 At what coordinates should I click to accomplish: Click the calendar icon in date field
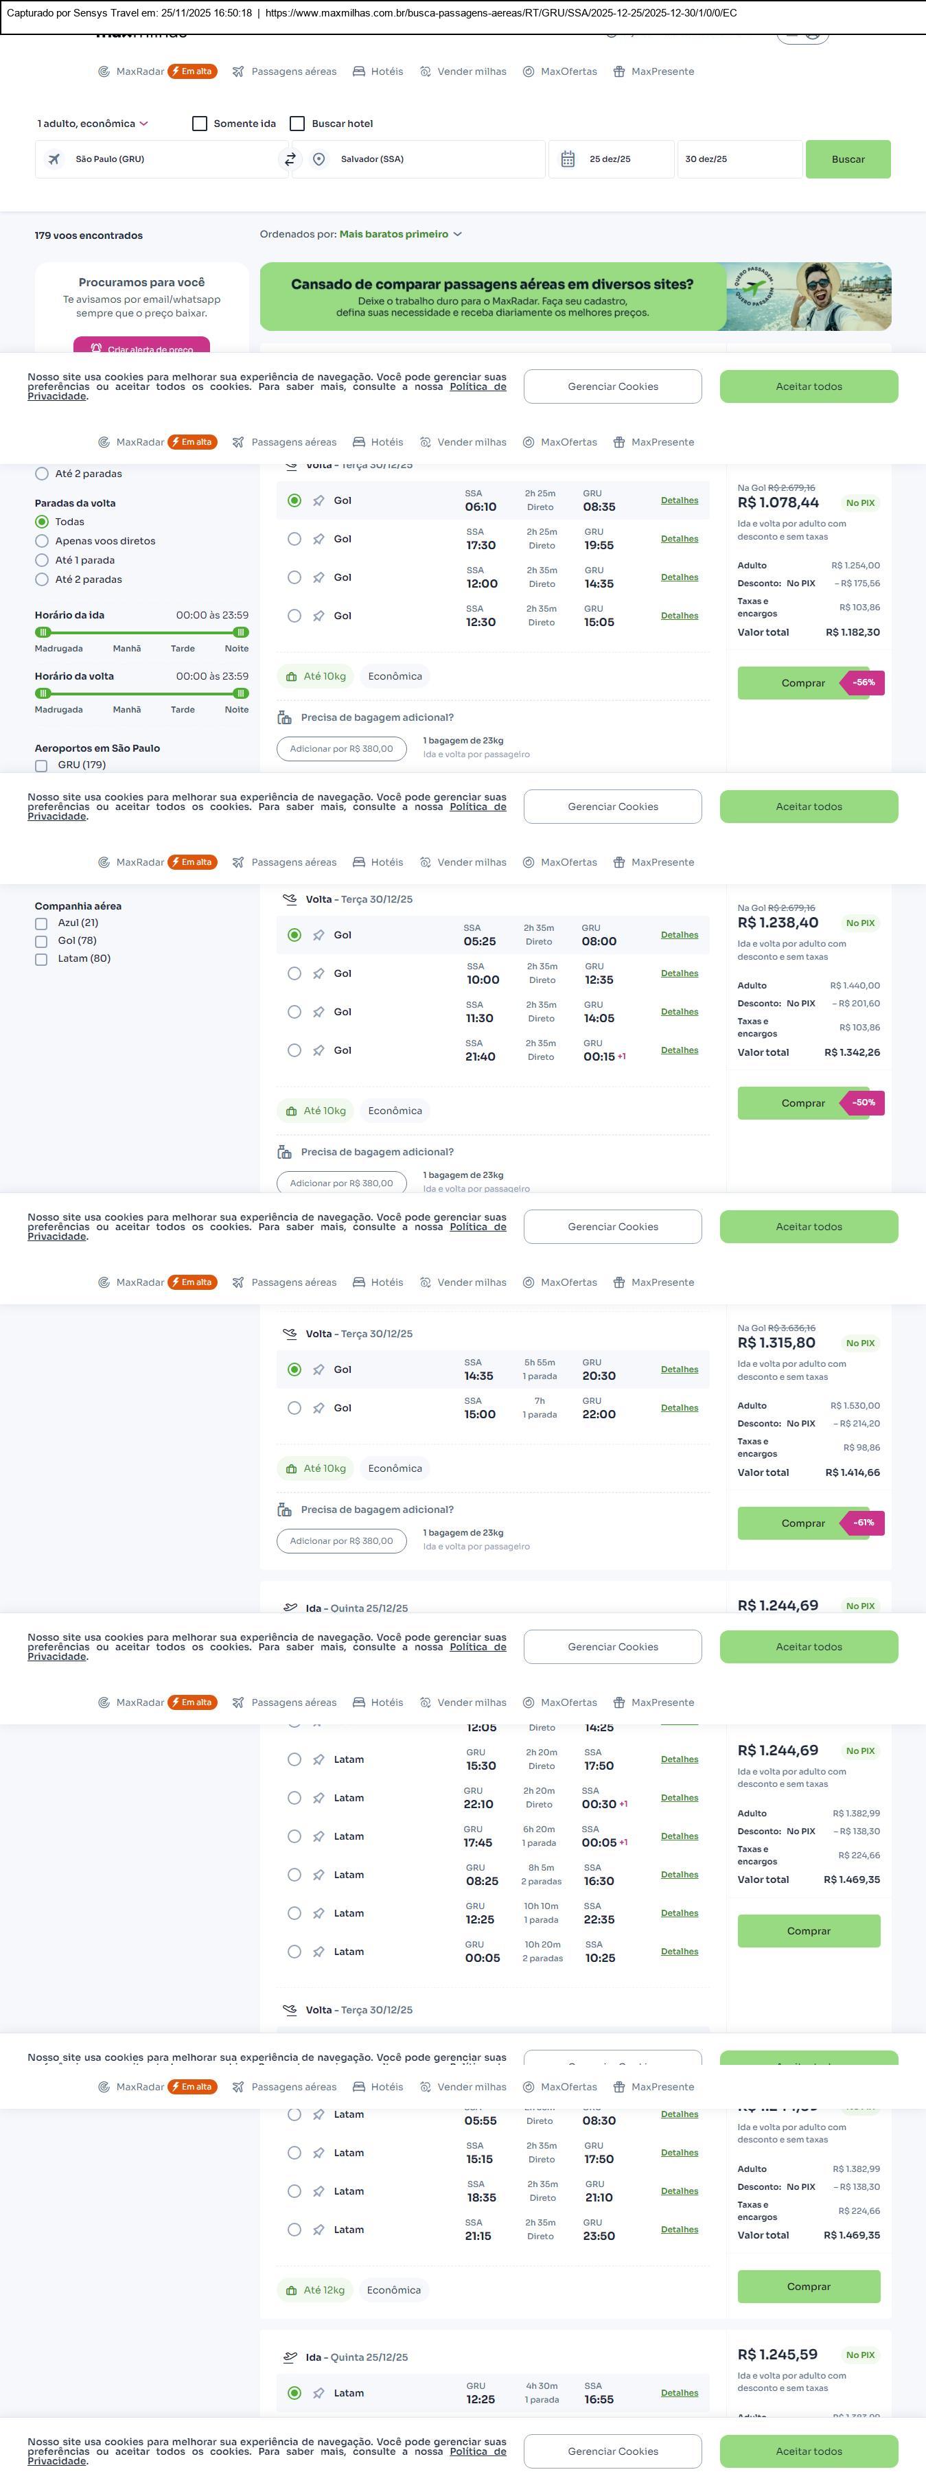568,159
